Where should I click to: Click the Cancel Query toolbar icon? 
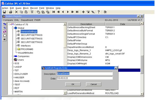(48, 12)
